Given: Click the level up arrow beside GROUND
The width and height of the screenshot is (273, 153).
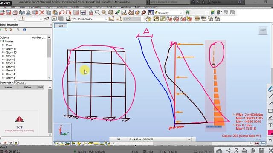Looking at the screenshot, I should pos(189,139).
